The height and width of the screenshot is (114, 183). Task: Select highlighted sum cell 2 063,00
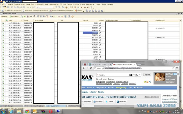pyautogui.click(x=90, y=33)
